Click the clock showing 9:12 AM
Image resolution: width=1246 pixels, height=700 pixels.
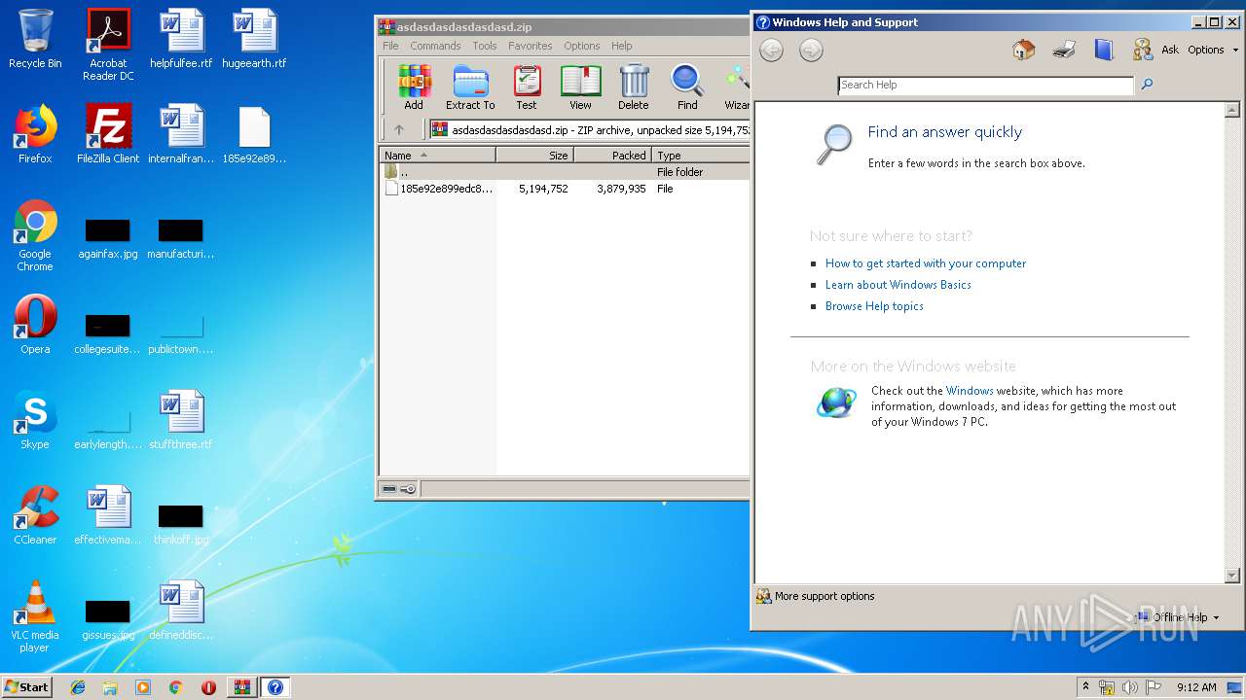coord(1196,687)
